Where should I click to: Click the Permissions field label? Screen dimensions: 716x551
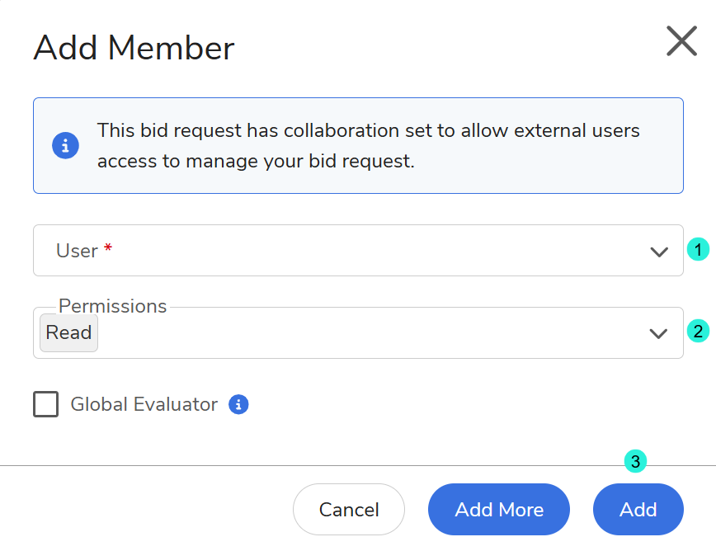pyautogui.click(x=112, y=306)
